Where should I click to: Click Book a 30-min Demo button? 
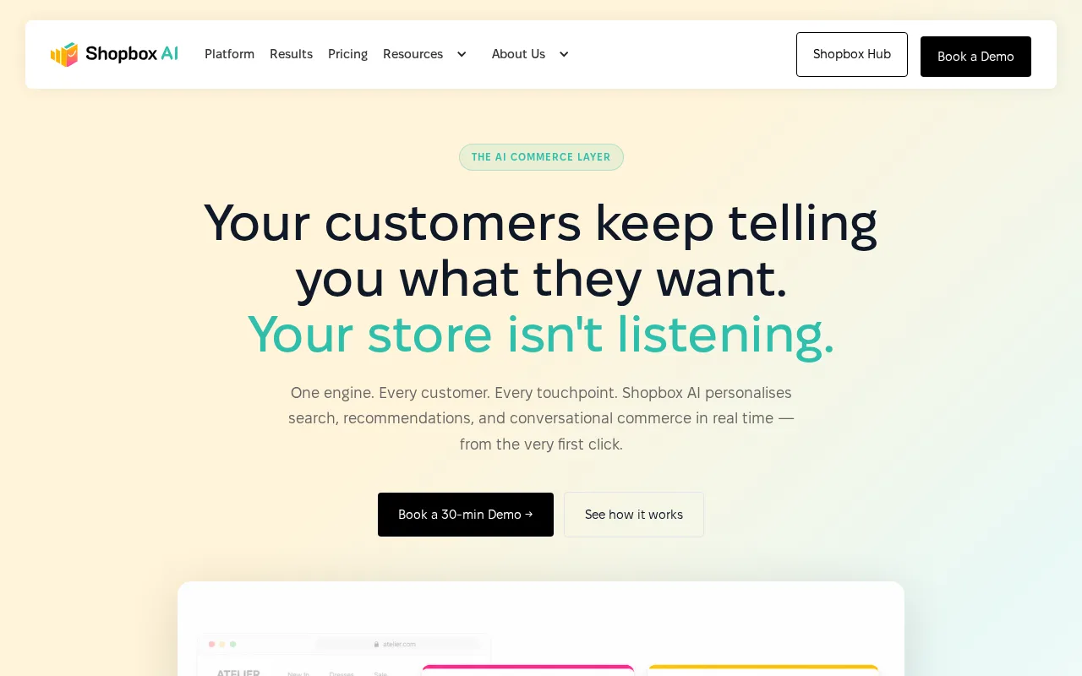tap(466, 515)
